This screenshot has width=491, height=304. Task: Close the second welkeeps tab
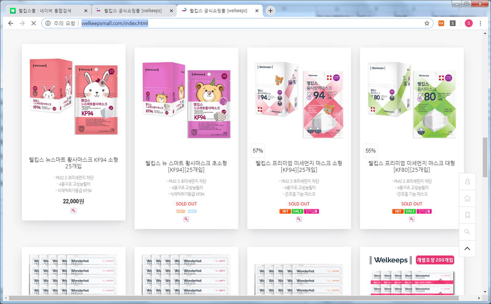[171, 11]
